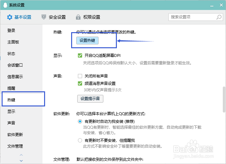
Task: Select 有更新时自动为我安装 (推荐) radio button
Action: click(80, 121)
